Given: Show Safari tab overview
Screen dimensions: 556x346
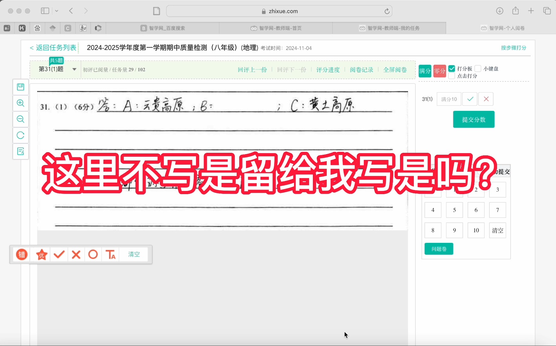Looking at the screenshot, I should (x=547, y=11).
